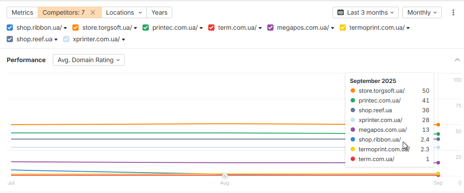The image size is (464, 193).
Task: Click tooltip value 2.4 for shop.ribbon.ua
Action: tap(425, 139)
